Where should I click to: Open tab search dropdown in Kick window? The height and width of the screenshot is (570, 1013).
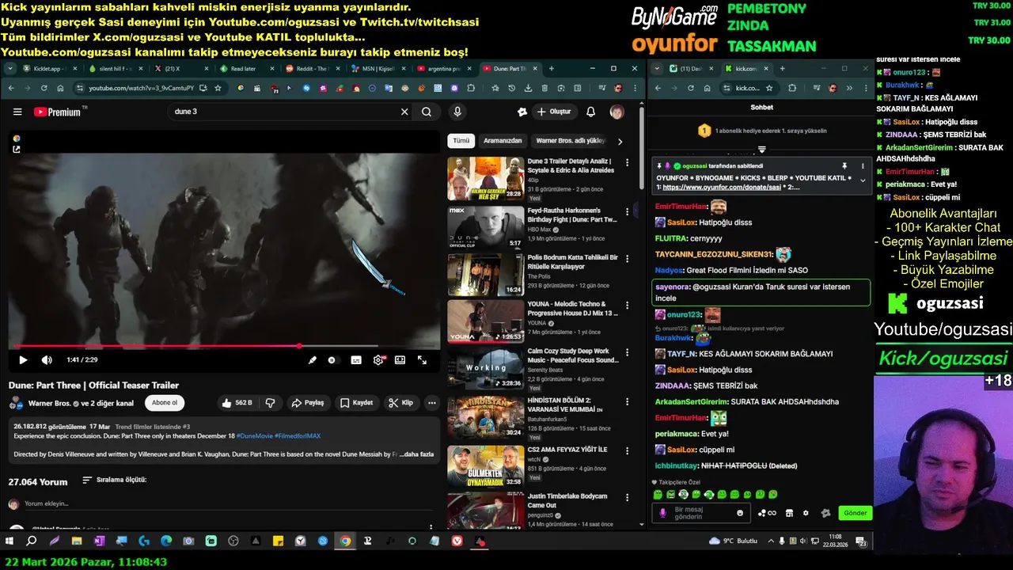point(657,69)
